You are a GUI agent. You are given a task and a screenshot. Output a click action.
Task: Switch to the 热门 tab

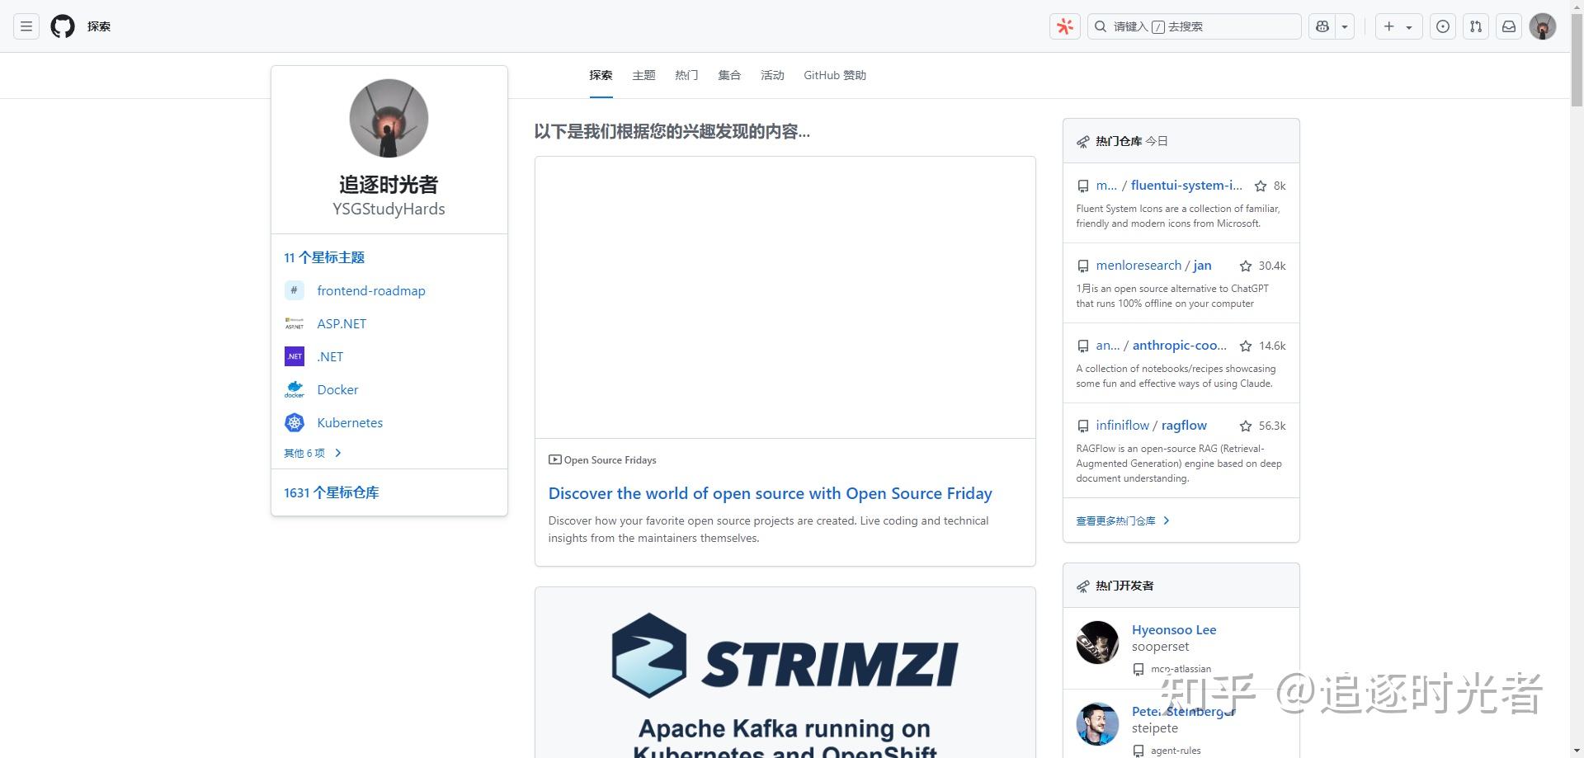click(686, 75)
